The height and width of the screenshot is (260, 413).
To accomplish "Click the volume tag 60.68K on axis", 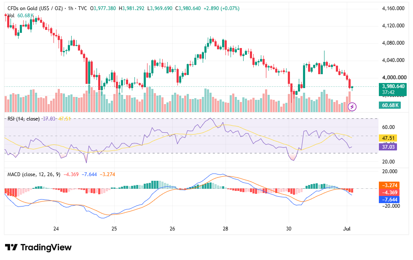I will [390, 105].
